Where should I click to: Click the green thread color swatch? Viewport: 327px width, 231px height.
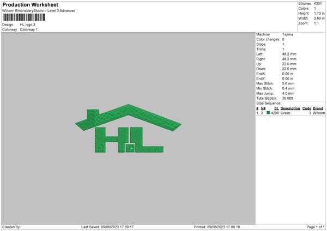click(268, 113)
